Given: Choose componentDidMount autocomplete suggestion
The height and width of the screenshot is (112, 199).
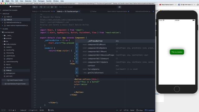Looking at the screenshot, I should [x=115, y=44].
